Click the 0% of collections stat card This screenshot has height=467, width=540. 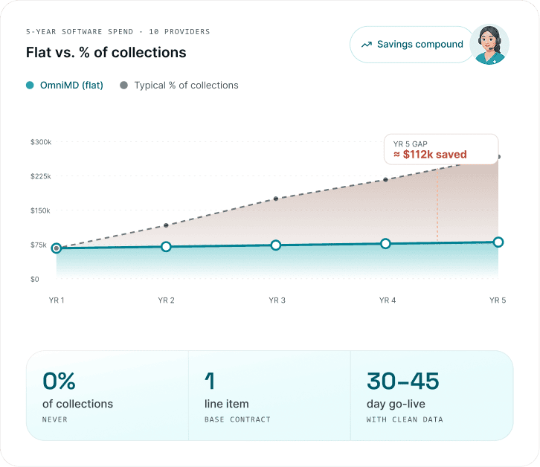107,396
